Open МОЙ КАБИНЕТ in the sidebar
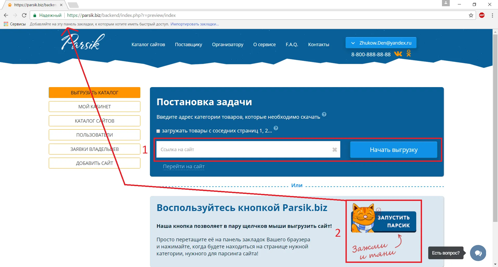The image size is (498, 267). click(94, 107)
